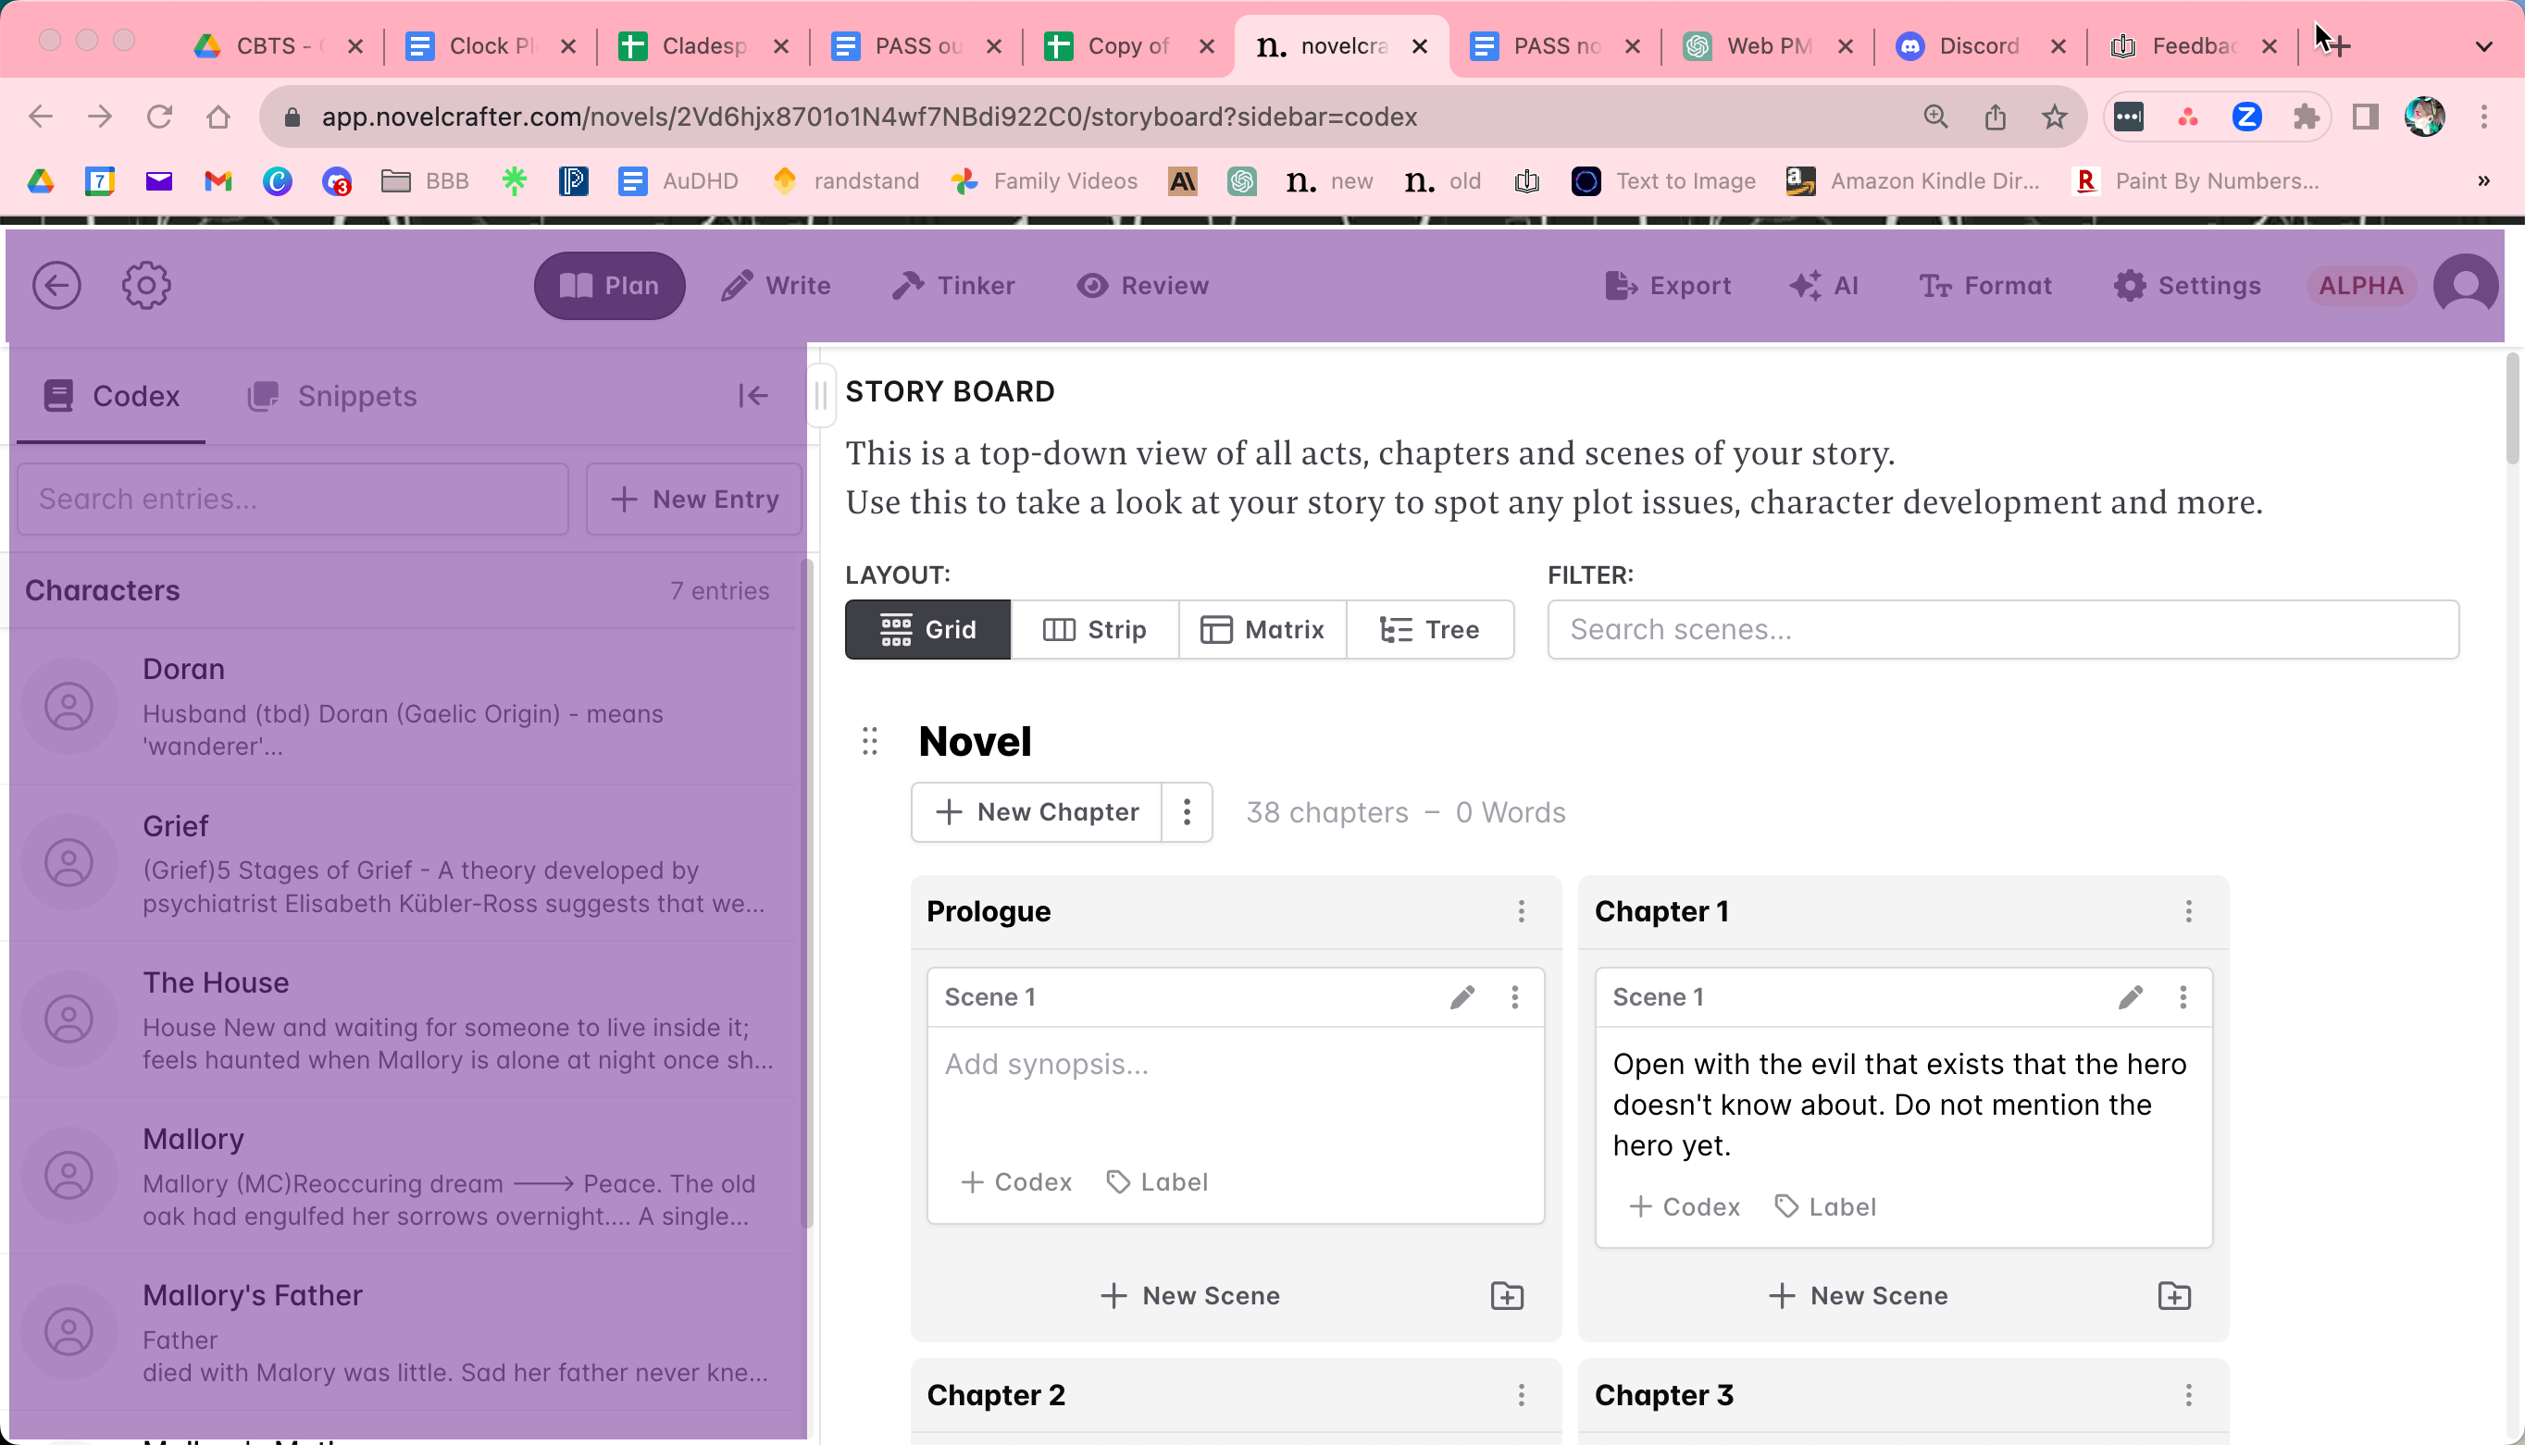Bookmark this page with the star icon

pos(2055,117)
